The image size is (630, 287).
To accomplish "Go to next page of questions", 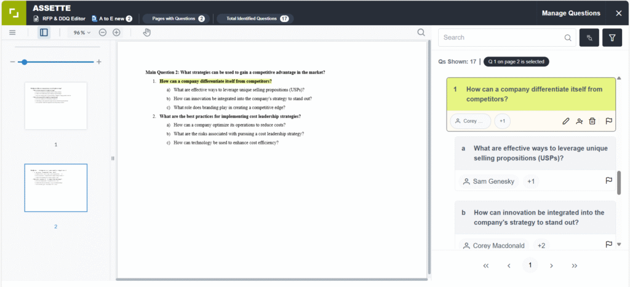I will (x=552, y=265).
